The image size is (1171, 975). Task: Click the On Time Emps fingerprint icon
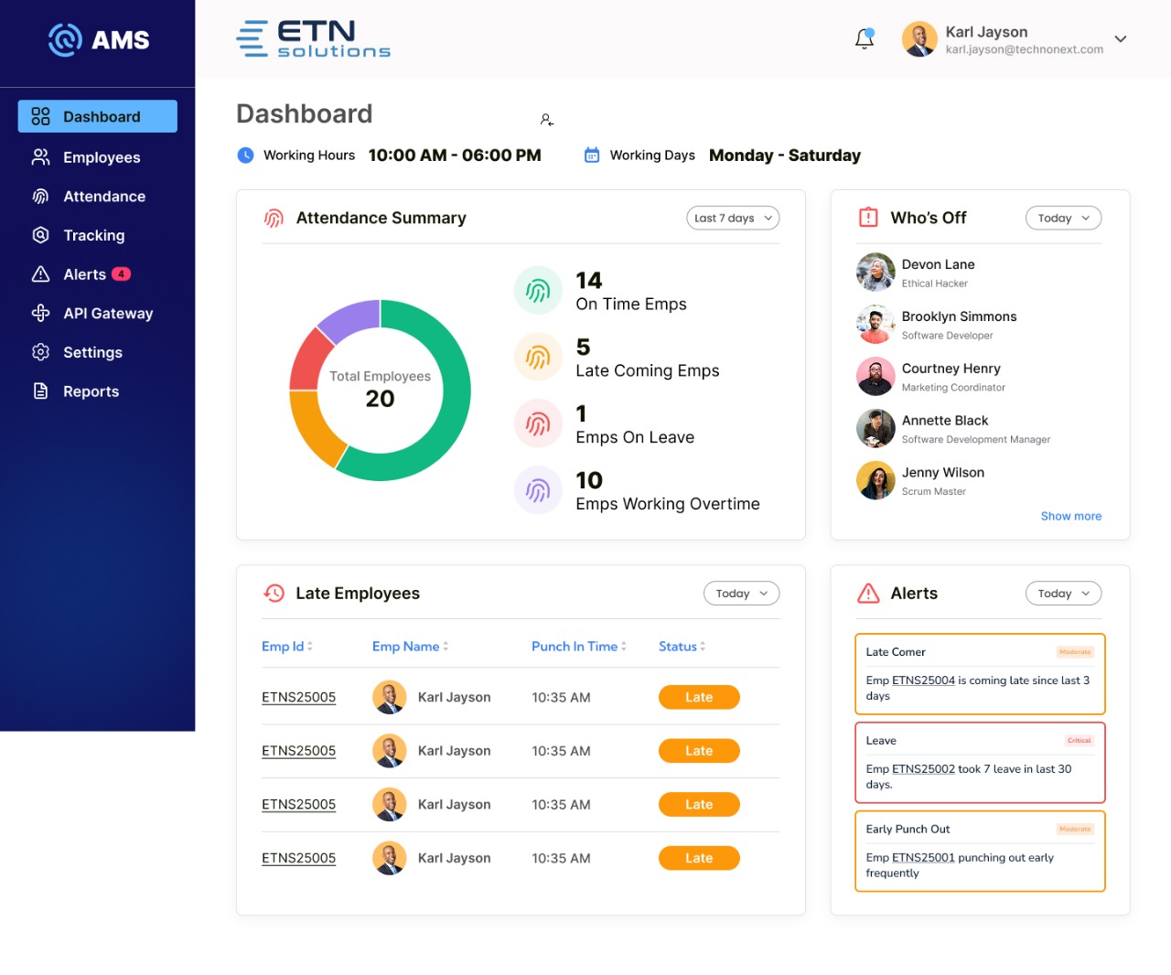[x=538, y=291]
